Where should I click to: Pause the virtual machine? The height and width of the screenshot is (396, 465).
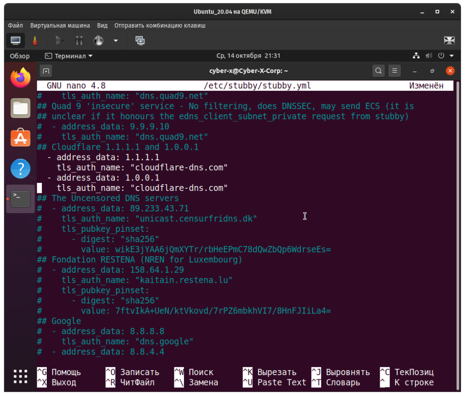(79, 40)
